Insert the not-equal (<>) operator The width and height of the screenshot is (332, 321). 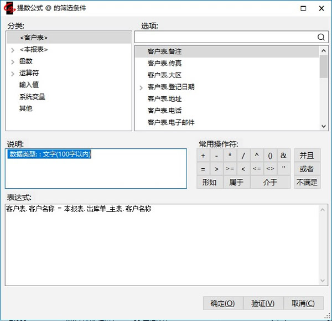(270, 169)
